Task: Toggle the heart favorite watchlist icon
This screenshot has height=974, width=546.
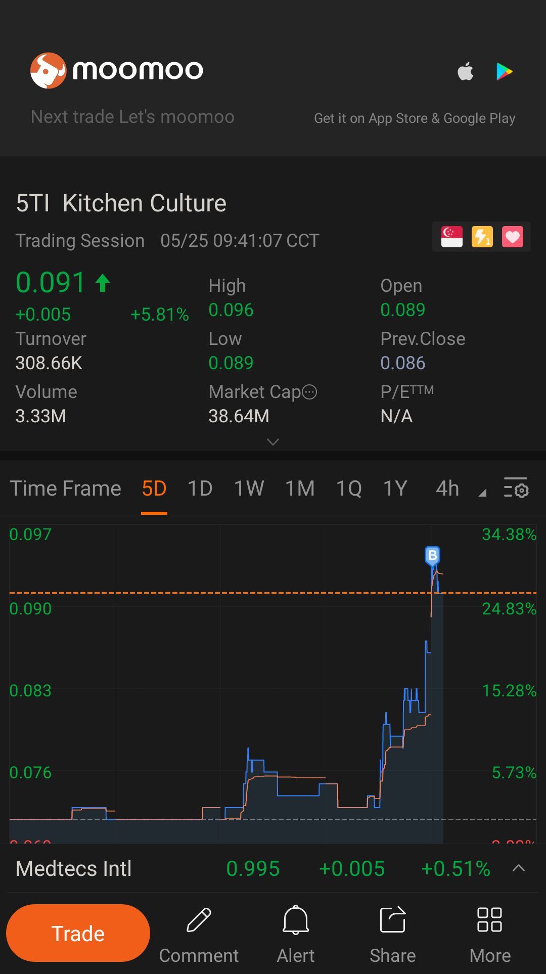Action: tap(512, 237)
